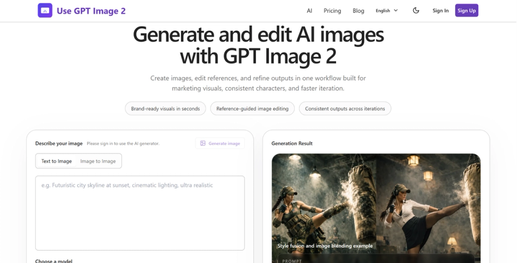Click the Please sign in to use notice

[123, 143]
